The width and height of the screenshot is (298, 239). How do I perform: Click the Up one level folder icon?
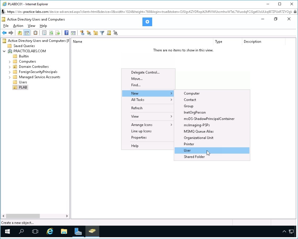[20, 33]
